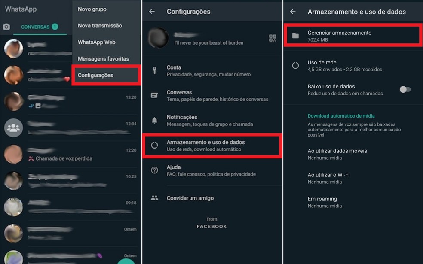The image size is (423, 264).
Task: Tap the bell icon for Notificações
Action: tap(154, 121)
